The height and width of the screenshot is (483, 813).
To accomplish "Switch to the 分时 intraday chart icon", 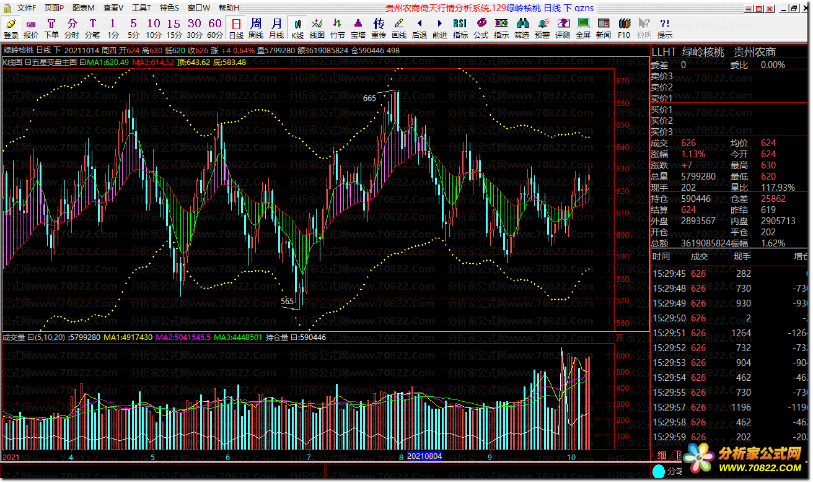I will pos(72,28).
